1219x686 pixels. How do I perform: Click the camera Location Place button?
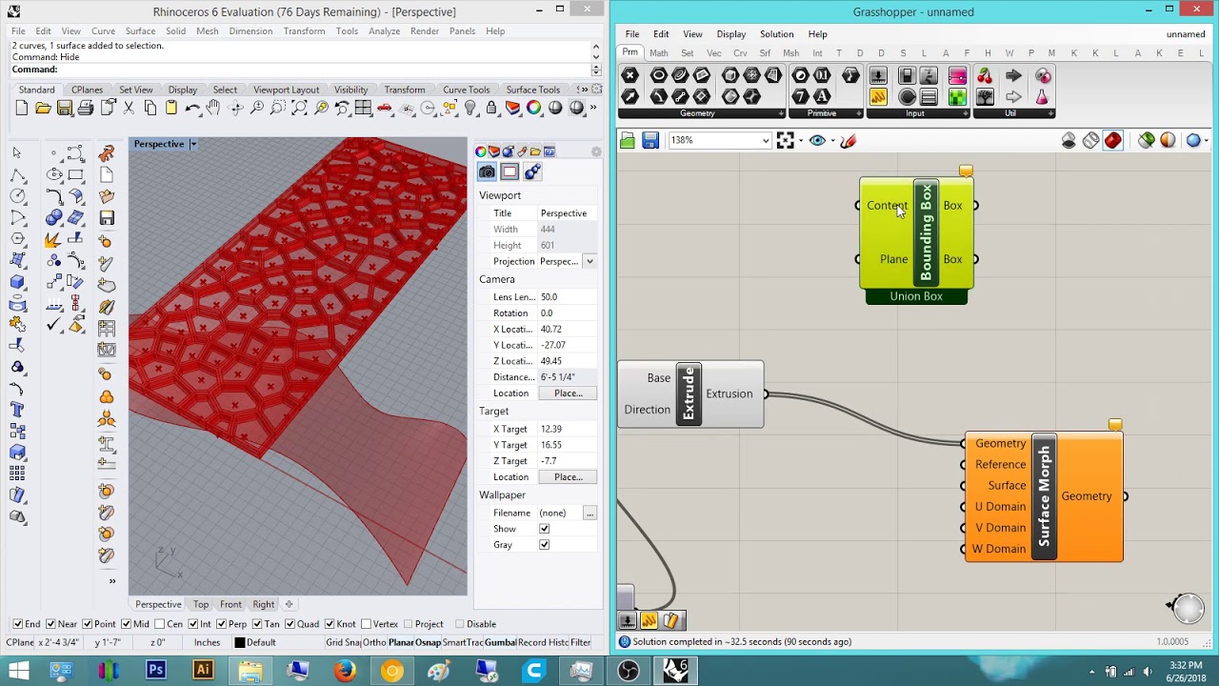pos(568,393)
